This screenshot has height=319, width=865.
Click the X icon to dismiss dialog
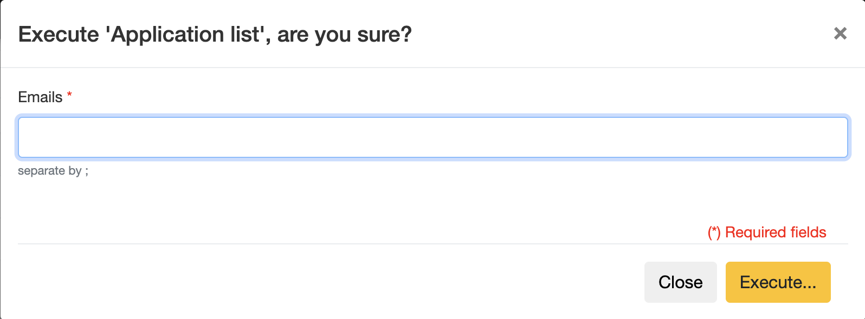click(x=840, y=34)
